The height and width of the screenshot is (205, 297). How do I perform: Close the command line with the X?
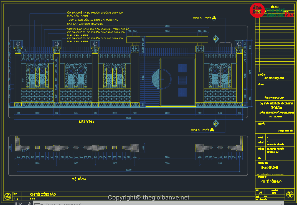click(x=20, y=204)
